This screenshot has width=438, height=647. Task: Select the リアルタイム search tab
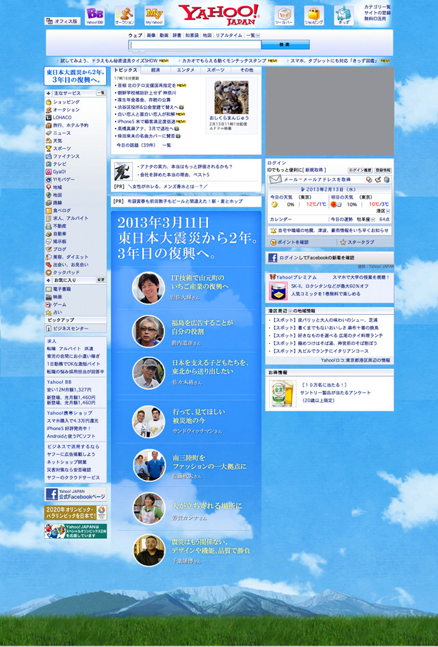[229, 36]
